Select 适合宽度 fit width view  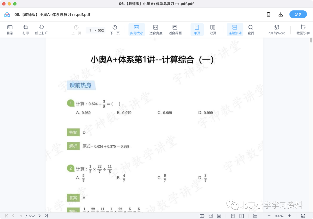coord(156,30)
